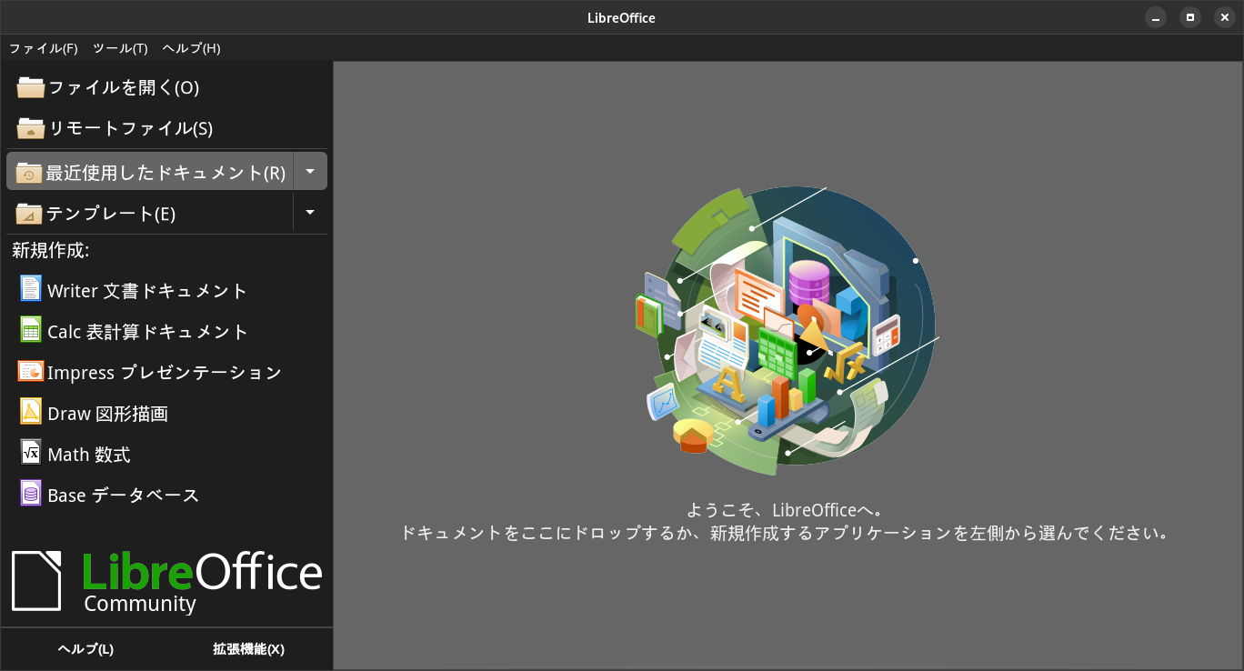
Task: Open 拡張機能(X) extensions button
Action: click(x=248, y=649)
